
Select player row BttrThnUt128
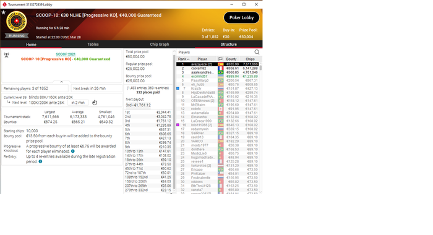(x=217, y=186)
